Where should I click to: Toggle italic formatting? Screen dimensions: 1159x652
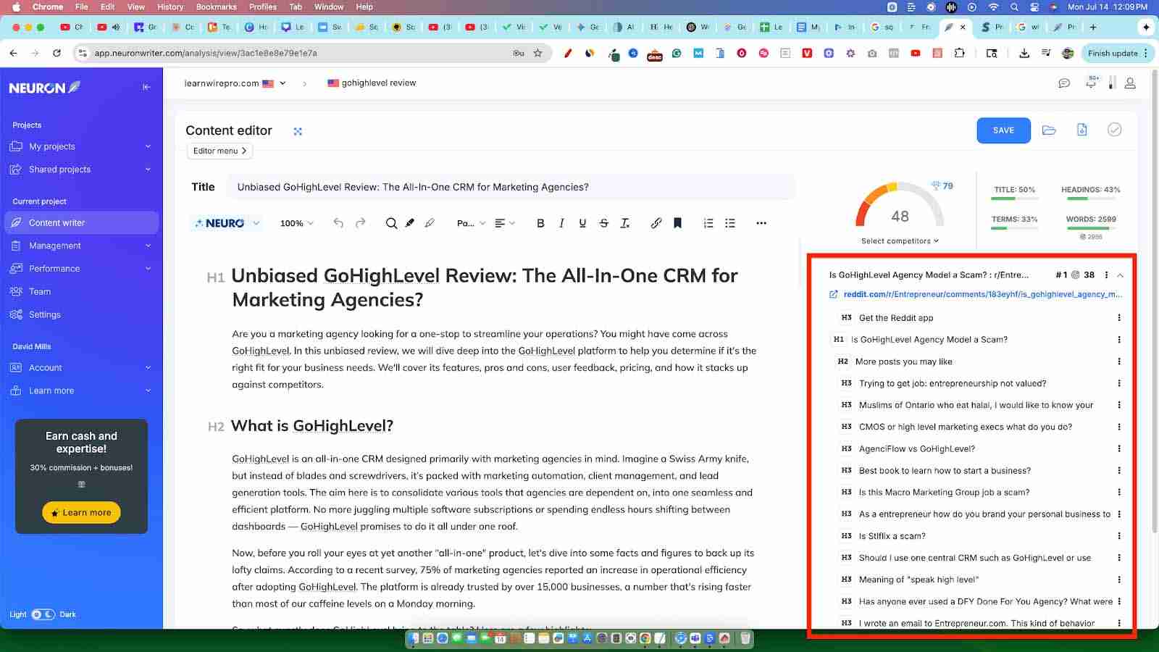pos(561,223)
